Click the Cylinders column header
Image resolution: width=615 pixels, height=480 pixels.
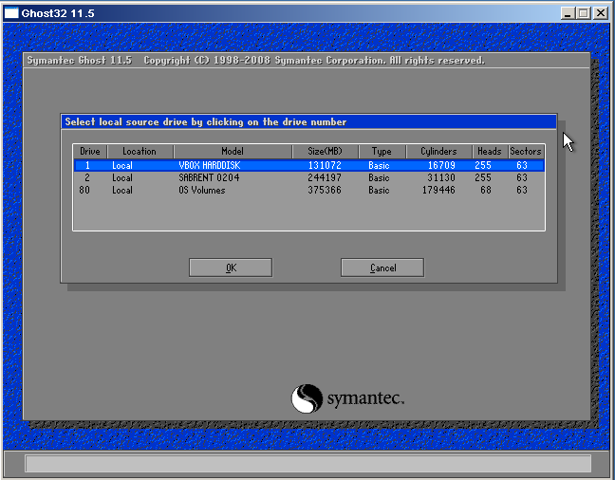pyautogui.click(x=438, y=152)
